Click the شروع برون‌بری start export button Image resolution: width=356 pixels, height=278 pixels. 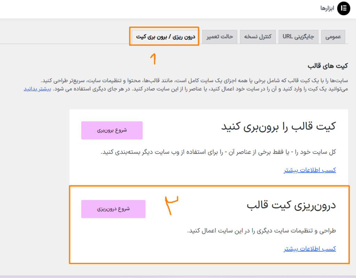click(x=112, y=130)
